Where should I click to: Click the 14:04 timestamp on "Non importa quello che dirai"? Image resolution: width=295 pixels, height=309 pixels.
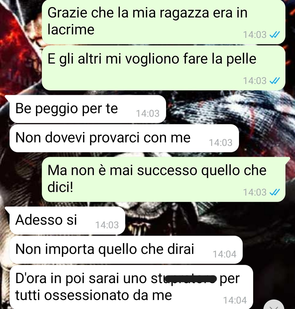225,254
